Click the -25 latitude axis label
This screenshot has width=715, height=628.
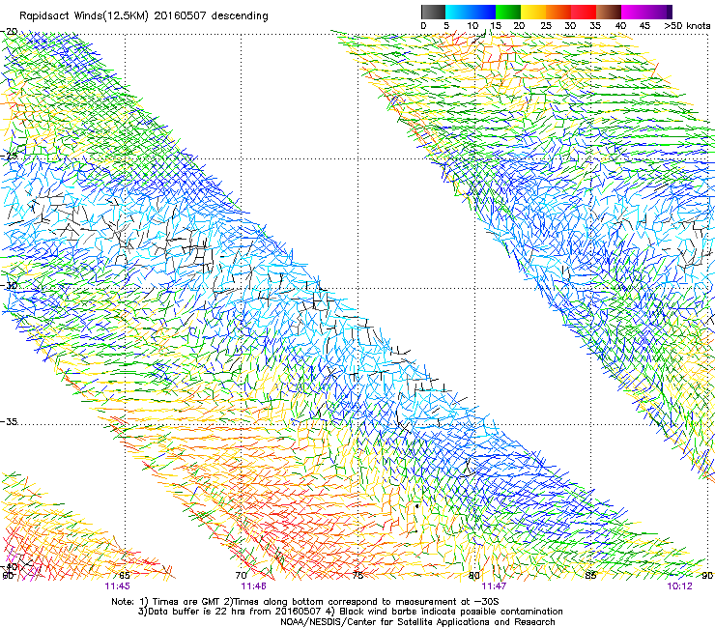[9, 156]
